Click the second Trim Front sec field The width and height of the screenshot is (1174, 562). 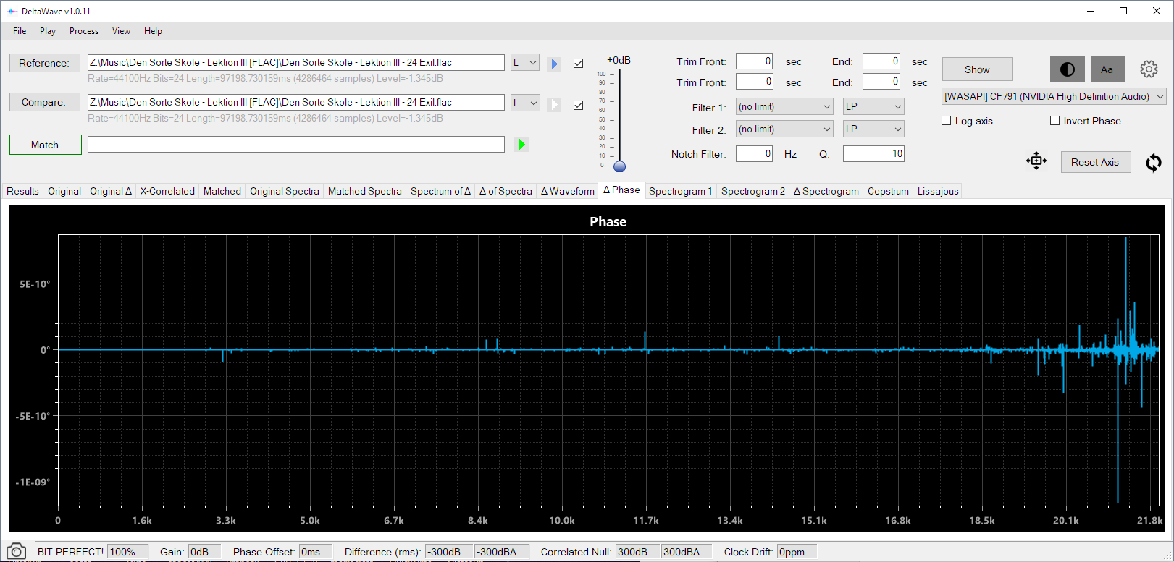(754, 82)
